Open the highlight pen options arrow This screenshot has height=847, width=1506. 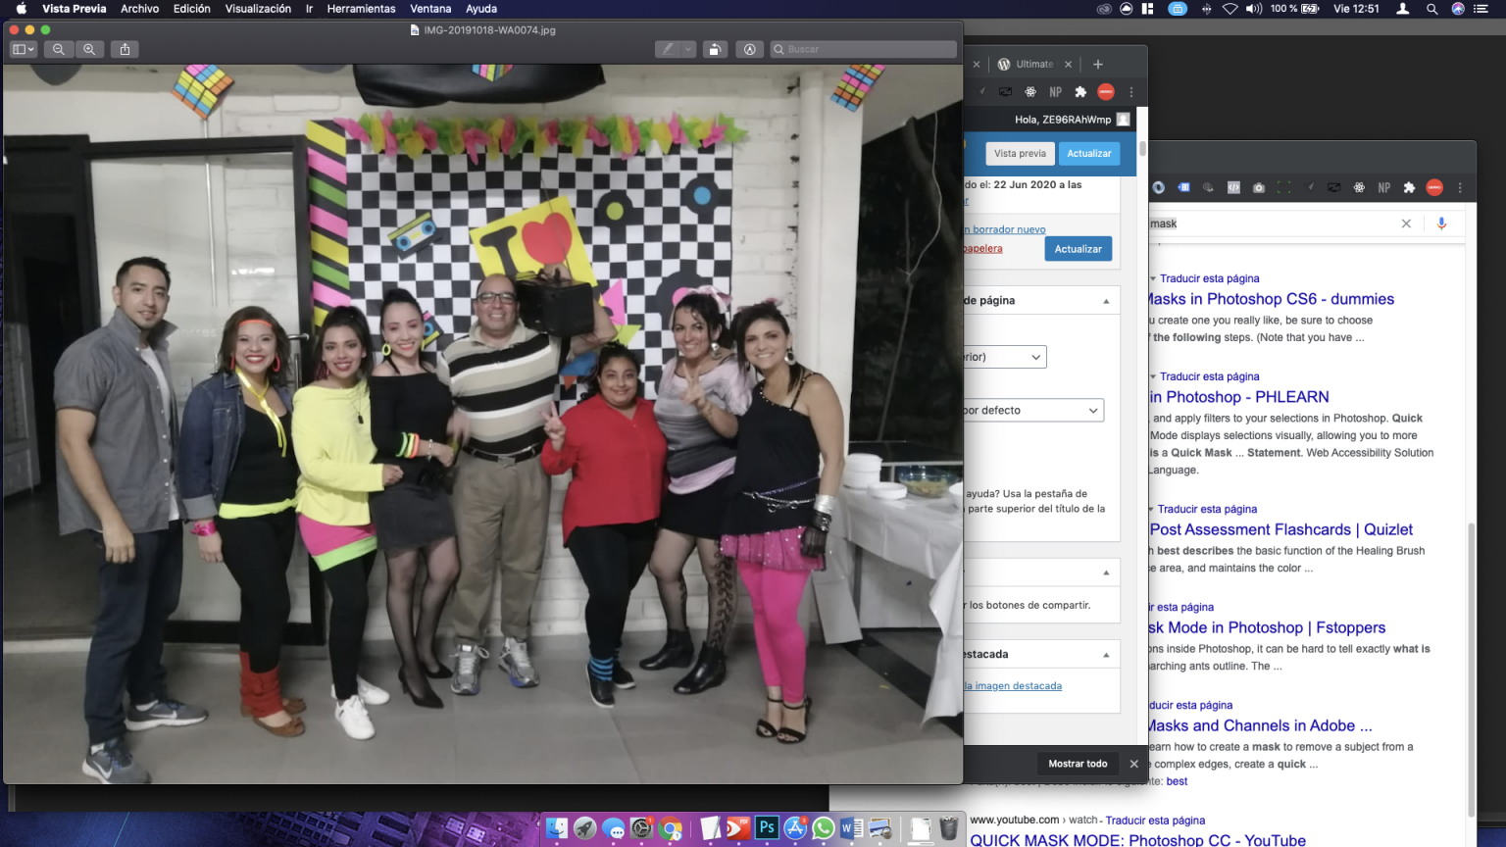pos(688,49)
